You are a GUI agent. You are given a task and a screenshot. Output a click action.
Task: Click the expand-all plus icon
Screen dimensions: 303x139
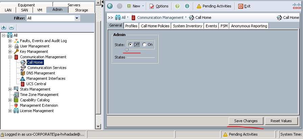(x=4, y=27)
